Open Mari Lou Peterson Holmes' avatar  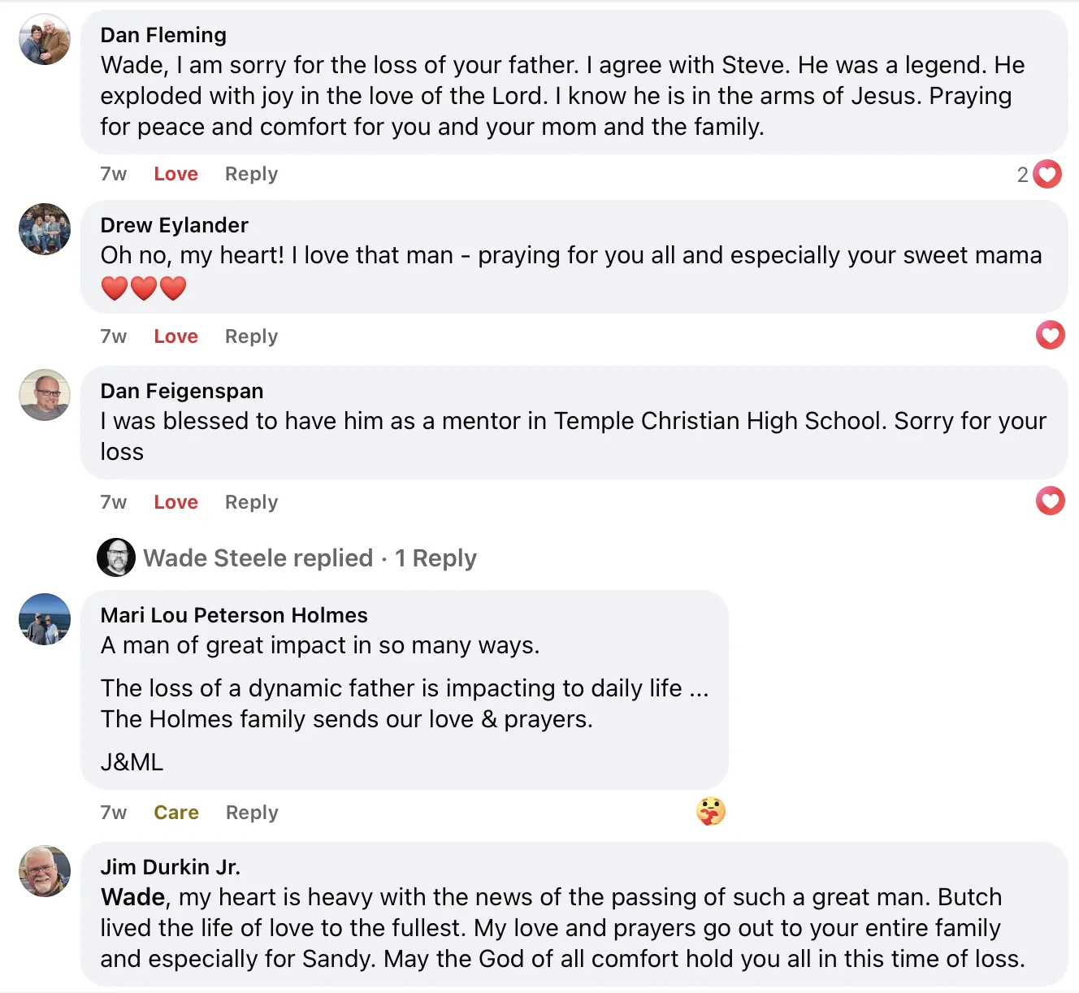tap(45, 619)
